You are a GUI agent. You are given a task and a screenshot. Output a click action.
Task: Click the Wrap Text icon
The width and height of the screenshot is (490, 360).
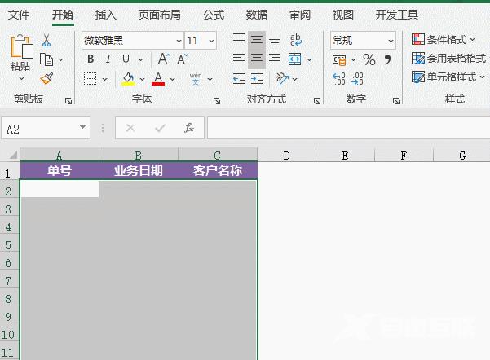point(295,40)
